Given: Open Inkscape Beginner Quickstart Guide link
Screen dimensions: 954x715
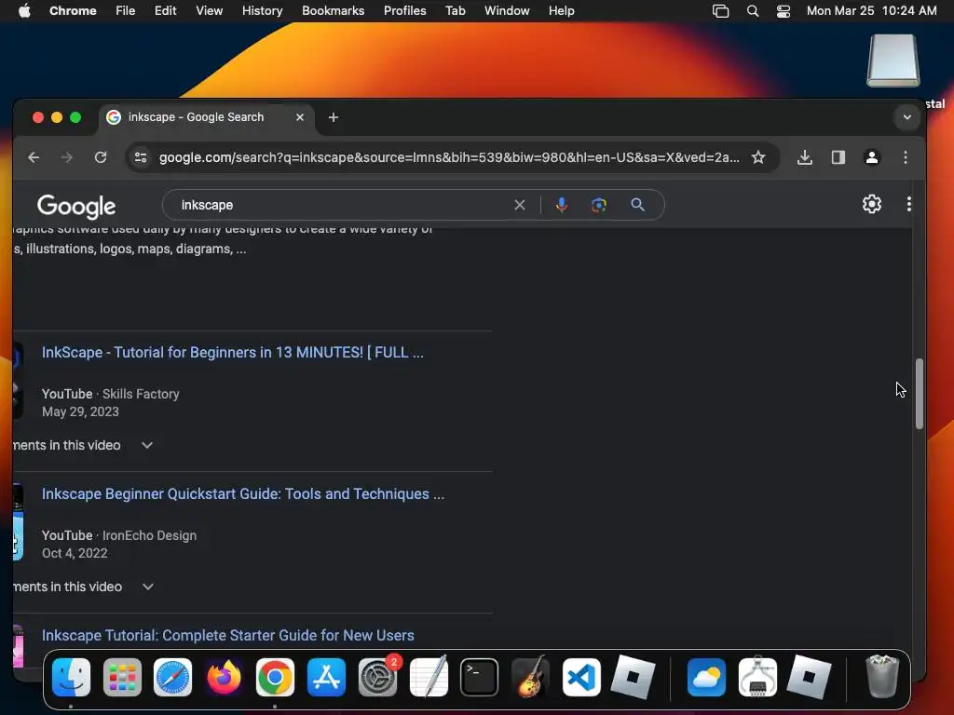Looking at the screenshot, I should pos(243,493).
